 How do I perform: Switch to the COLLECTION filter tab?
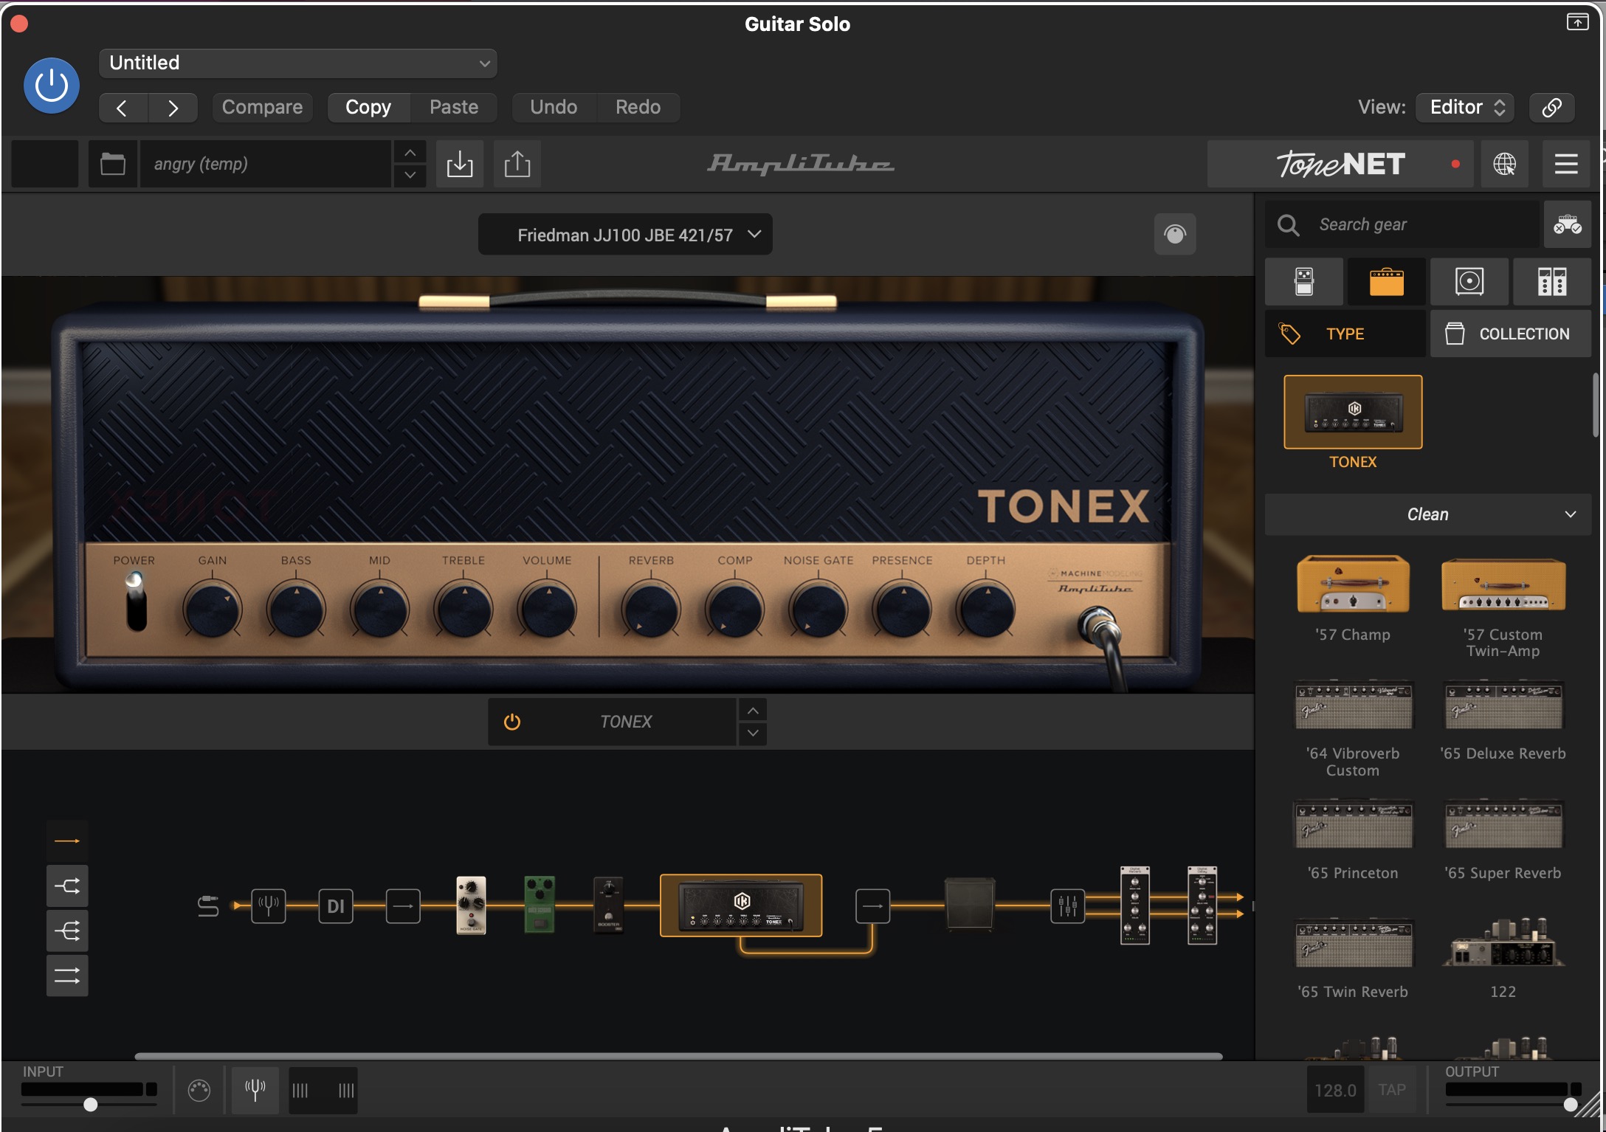pyautogui.click(x=1511, y=334)
